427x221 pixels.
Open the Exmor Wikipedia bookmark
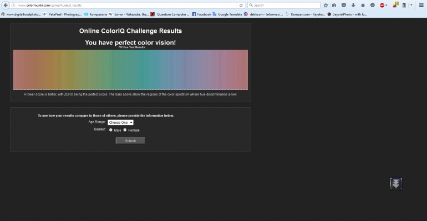(129, 14)
